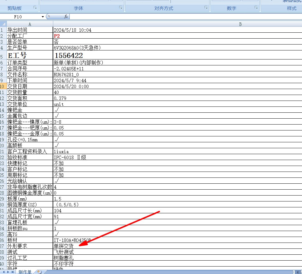The height and width of the screenshot is (274, 302).
Task: Click the 高频板 cell
Action: click(x=30, y=146)
